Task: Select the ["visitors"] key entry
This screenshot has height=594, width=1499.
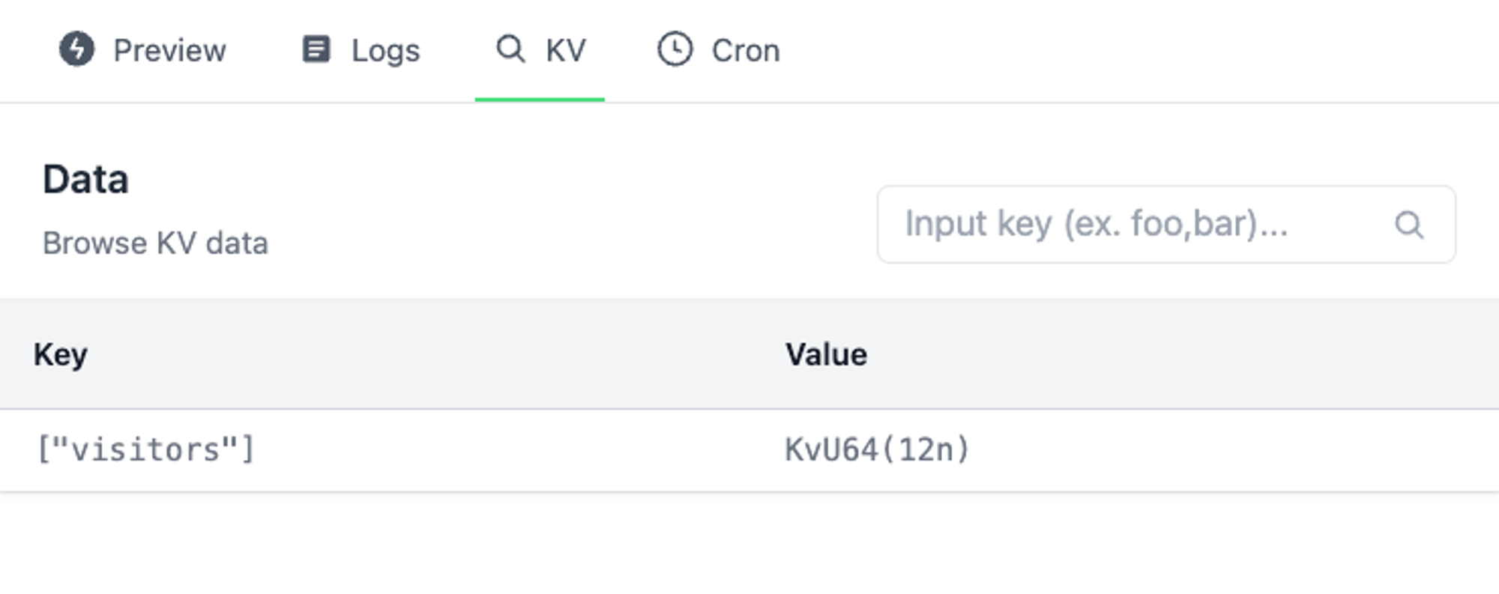Action: click(145, 449)
